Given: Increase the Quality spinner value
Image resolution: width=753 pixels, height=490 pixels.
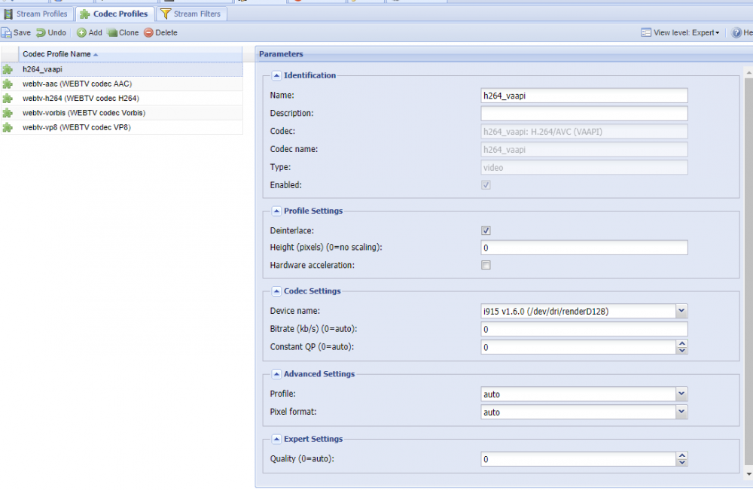Looking at the screenshot, I should pos(681,455).
